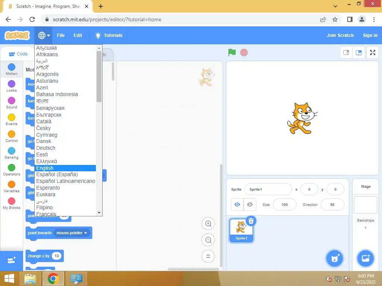The image size is (382, 286).
Task: Choose Bahasa Indonesia from language list
Action: coord(57,94)
